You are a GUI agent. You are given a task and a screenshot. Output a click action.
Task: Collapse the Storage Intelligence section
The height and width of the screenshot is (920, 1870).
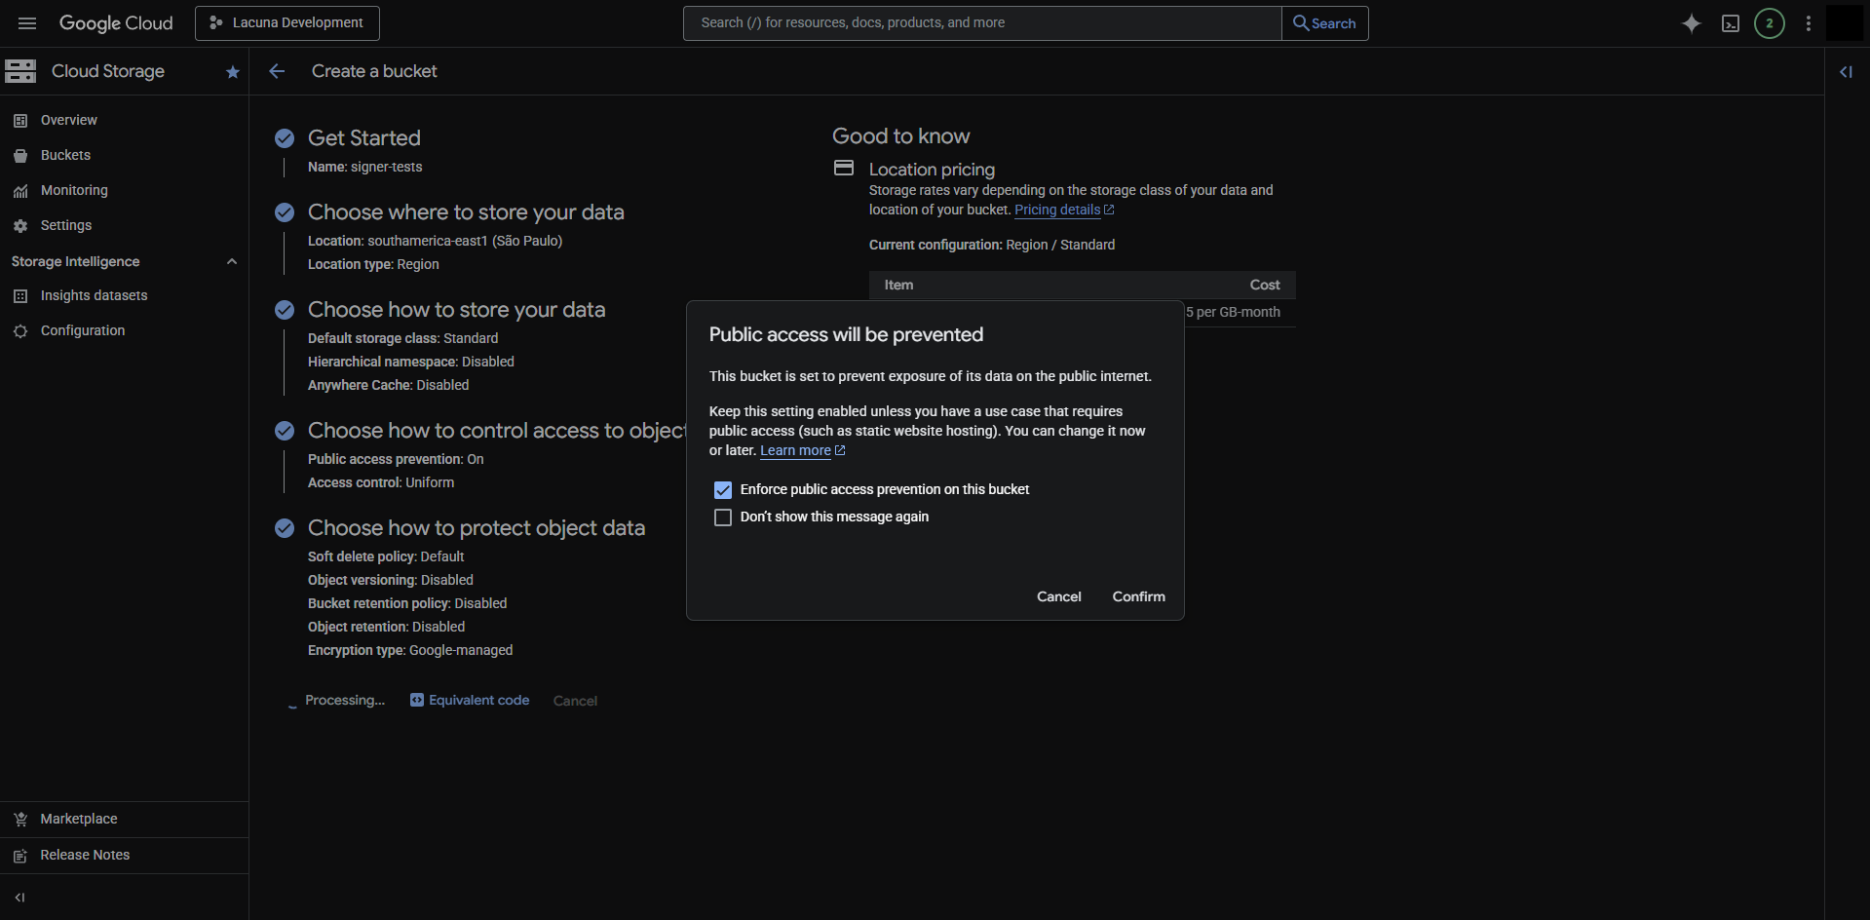click(232, 261)
